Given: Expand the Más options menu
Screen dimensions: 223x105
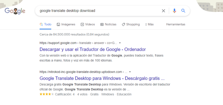Looking at the screenshot, I should pos(149,24).
